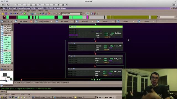This screenshot has height=99, width=177.
Task: Click the debugger stop button
Action: [x=60, y=13]
